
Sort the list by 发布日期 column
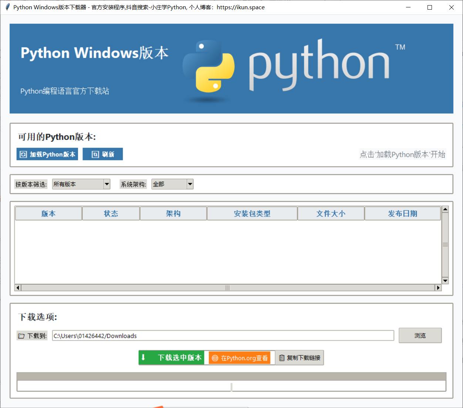402,213
